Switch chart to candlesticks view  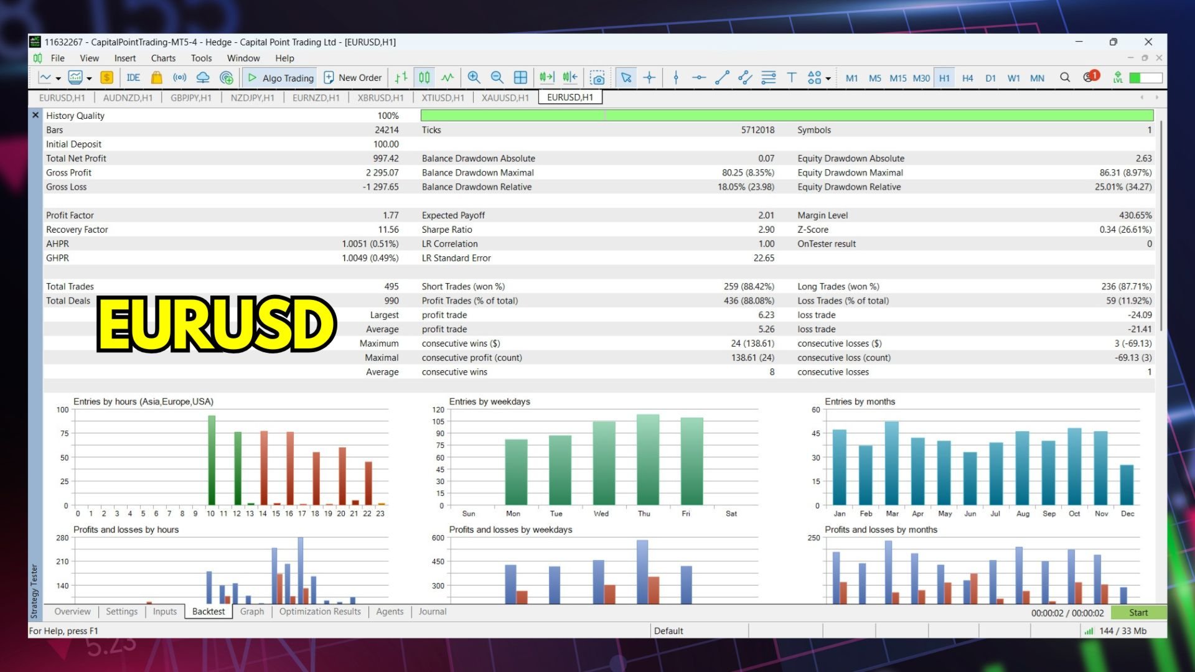[424, 78]
